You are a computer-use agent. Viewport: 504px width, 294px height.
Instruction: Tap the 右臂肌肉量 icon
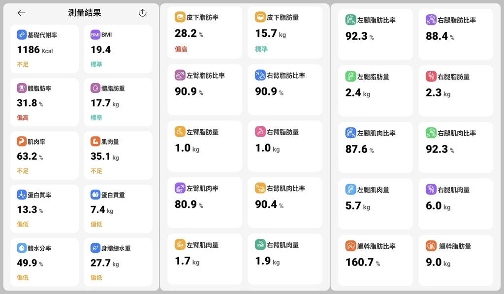[x=260, y=244]
